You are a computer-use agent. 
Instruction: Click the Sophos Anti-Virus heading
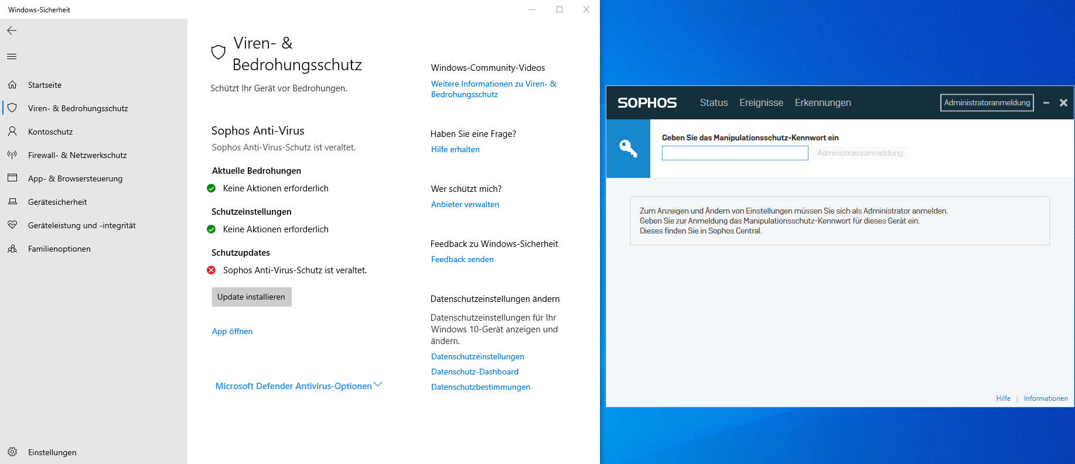258,131
